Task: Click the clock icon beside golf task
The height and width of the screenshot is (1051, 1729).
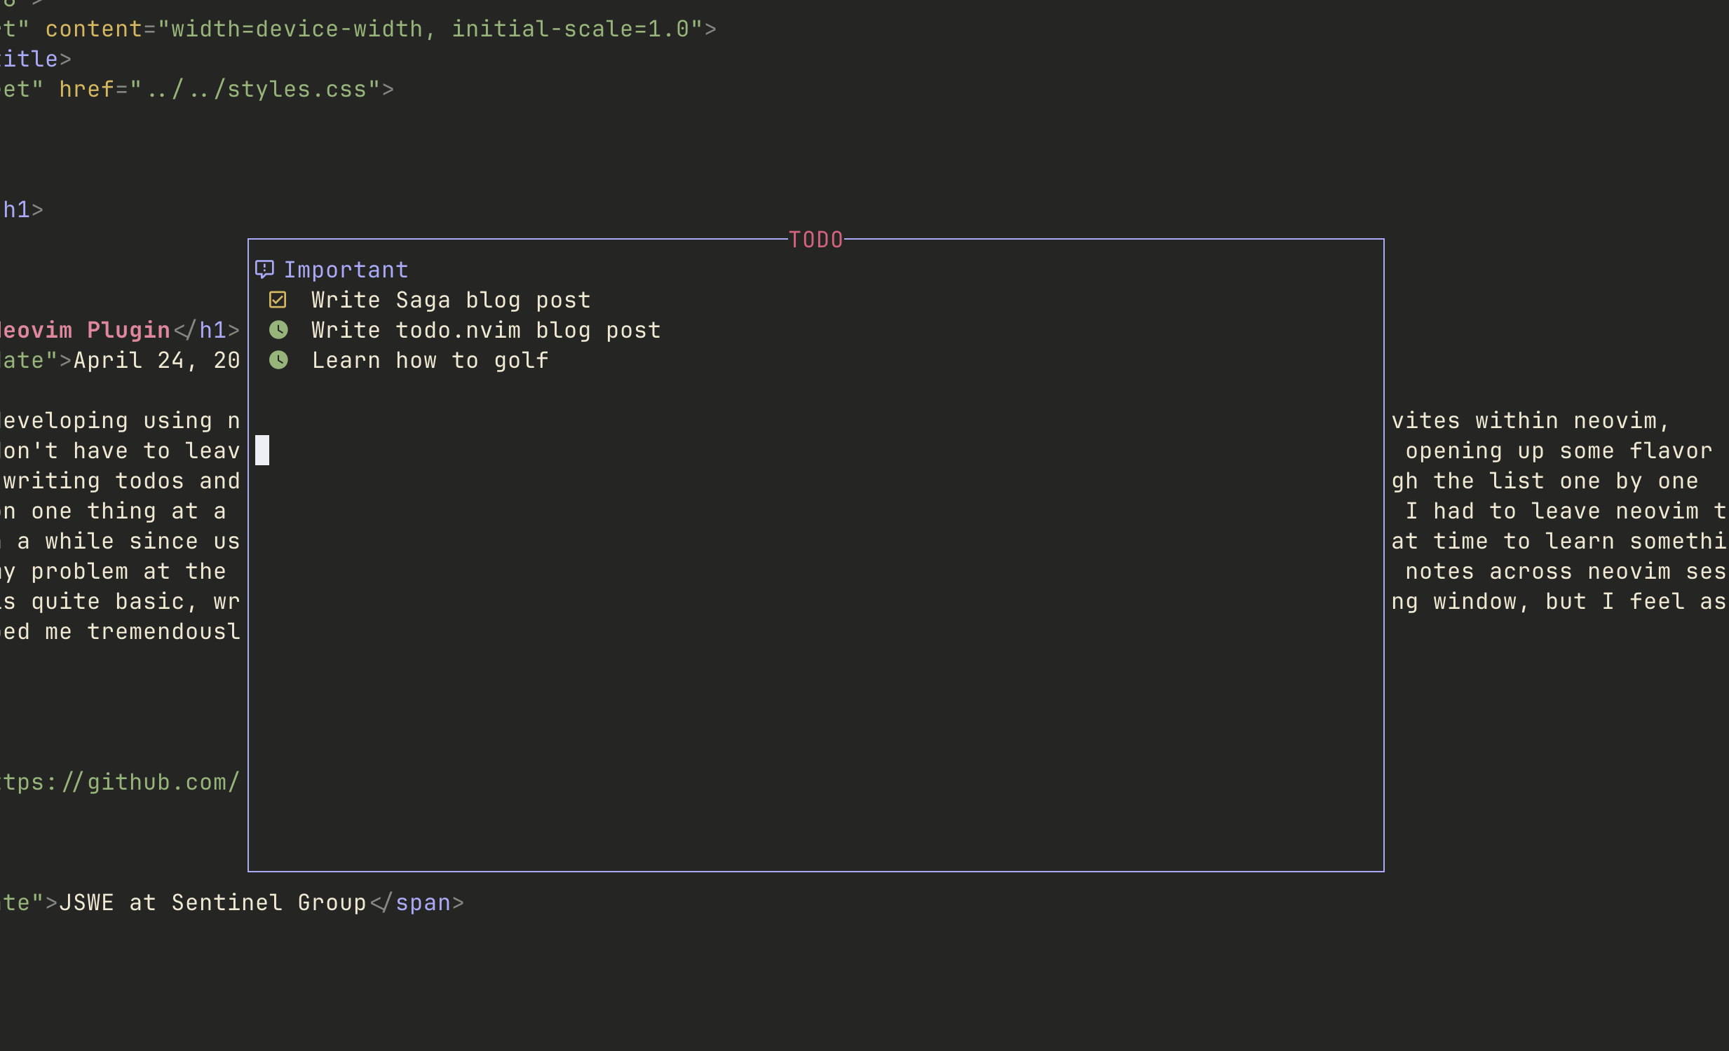Action: 278,359
